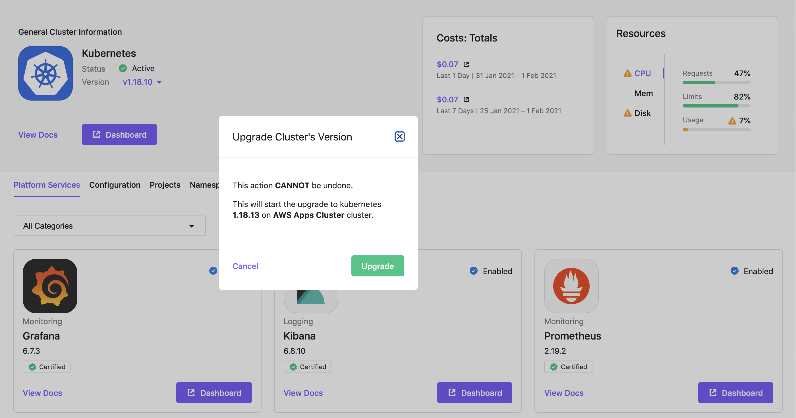Click the Grafana Certified badge
This screenshot has width=796, height=418.
pos(47,367)
